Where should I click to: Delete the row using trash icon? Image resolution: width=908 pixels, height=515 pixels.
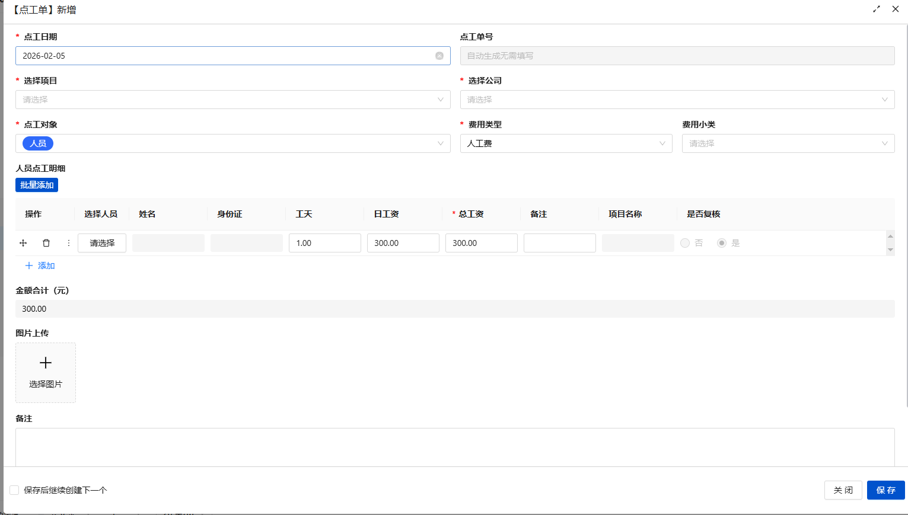click(x=46, y=243)
